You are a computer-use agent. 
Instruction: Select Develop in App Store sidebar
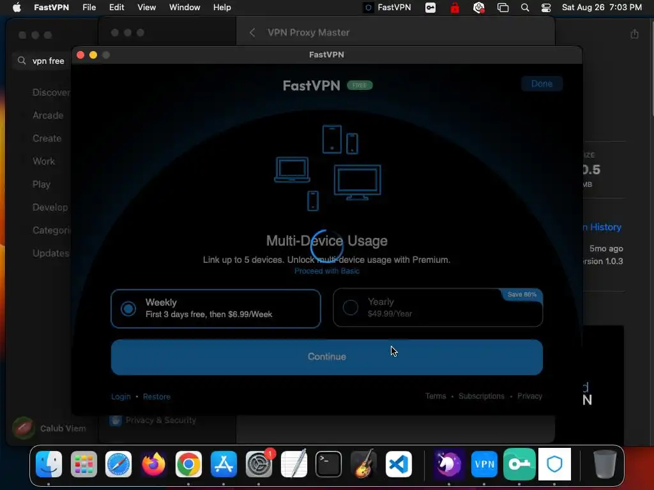(50, 207)
